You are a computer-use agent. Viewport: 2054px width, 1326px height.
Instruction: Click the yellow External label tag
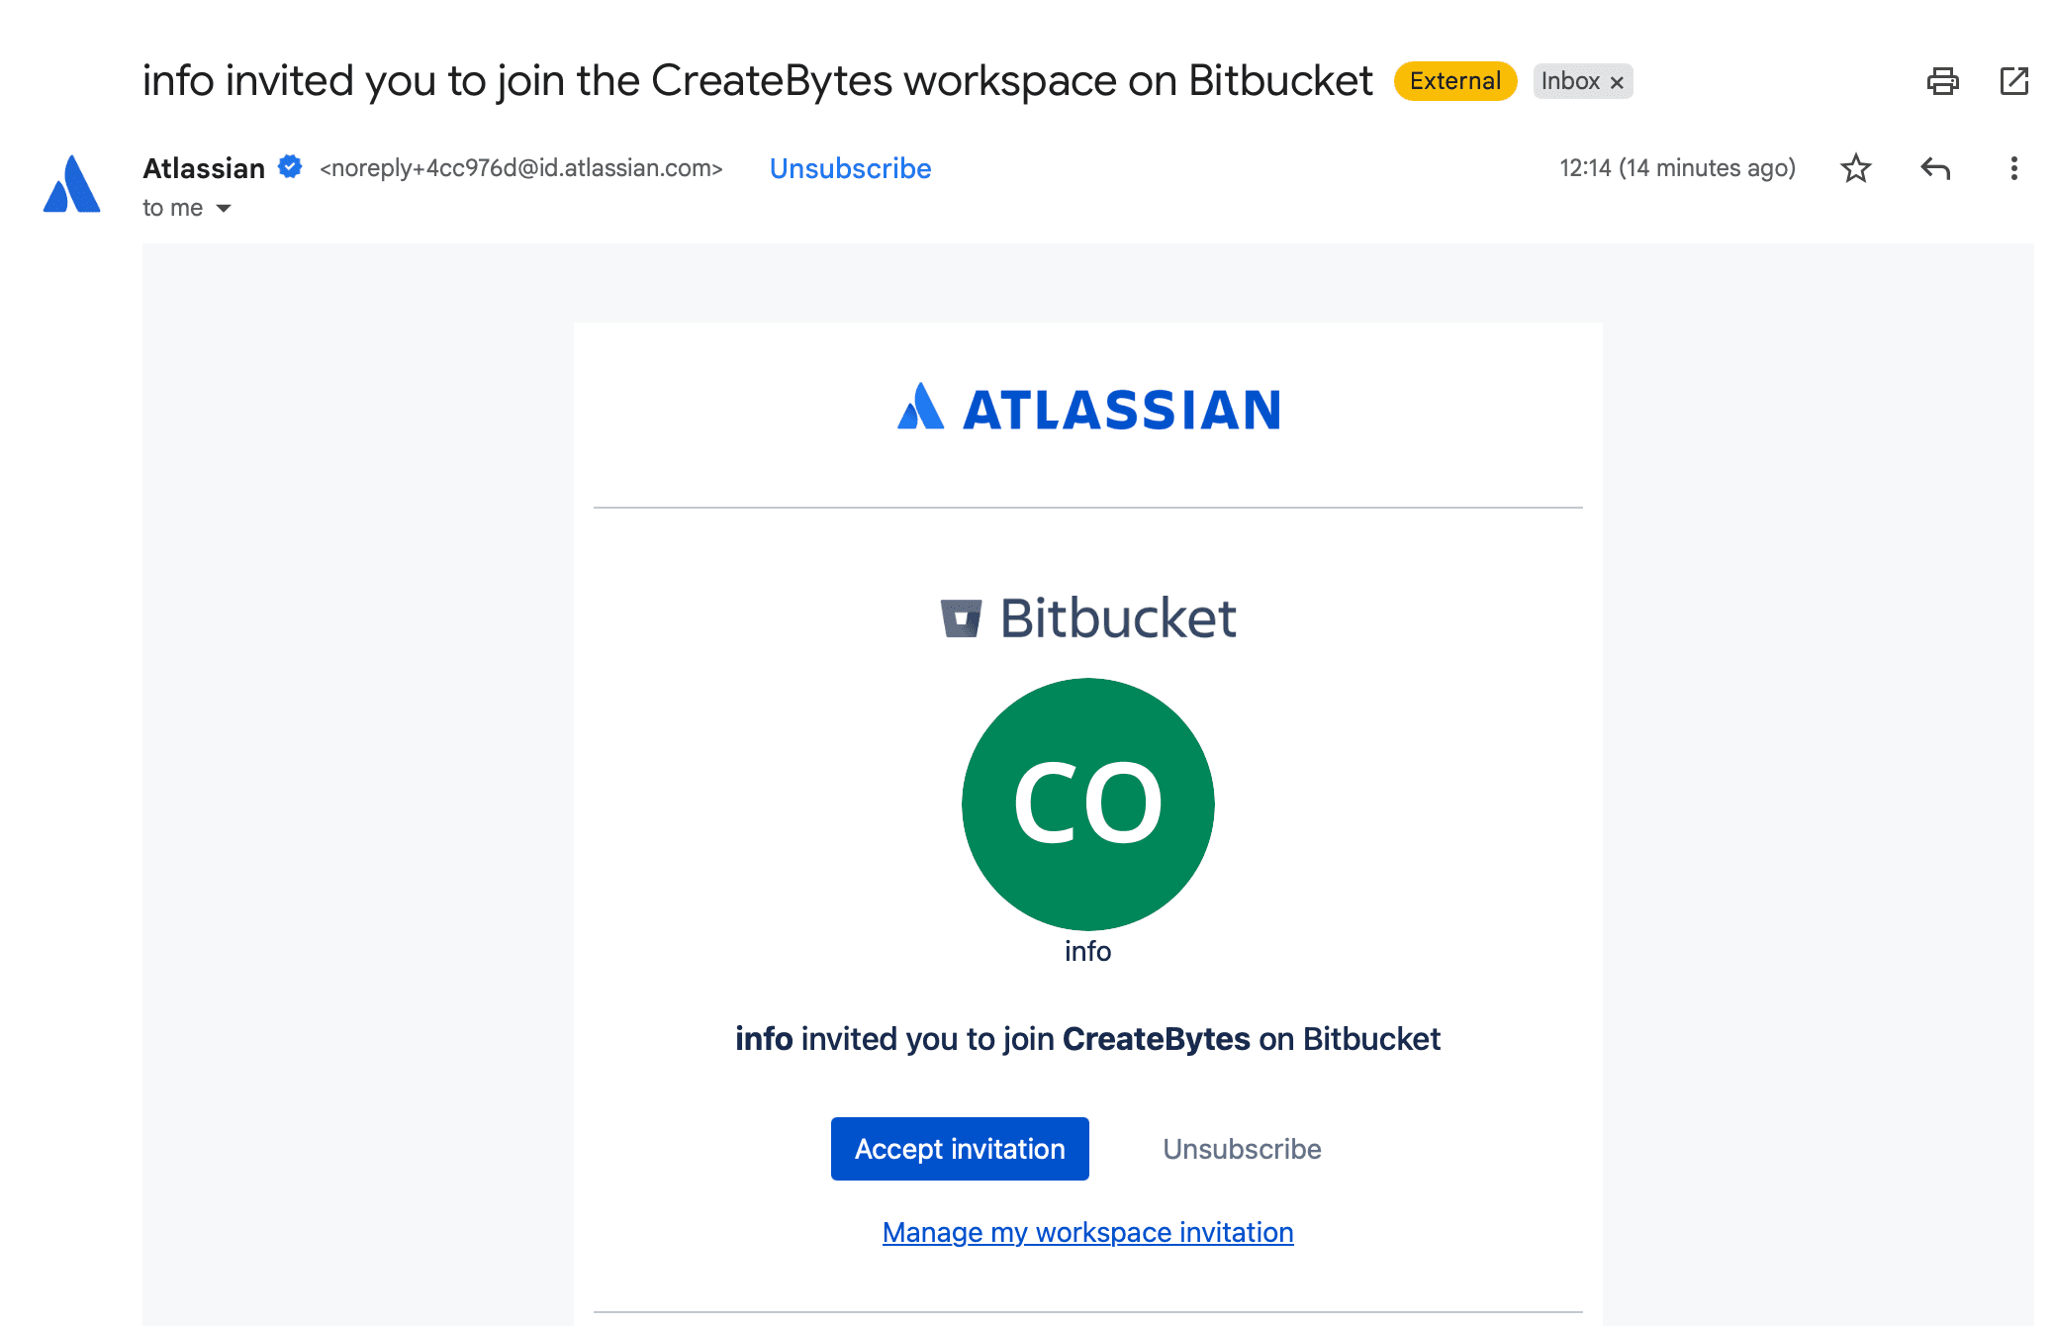pos(1454,81)
